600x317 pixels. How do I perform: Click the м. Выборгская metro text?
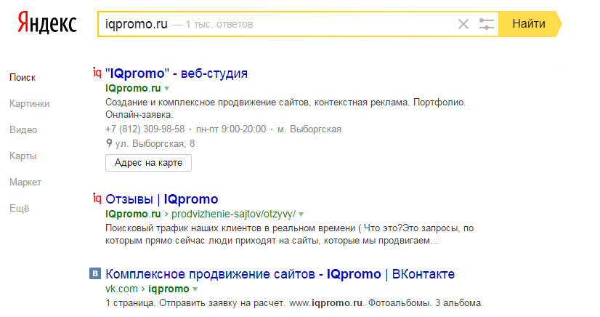309,129
